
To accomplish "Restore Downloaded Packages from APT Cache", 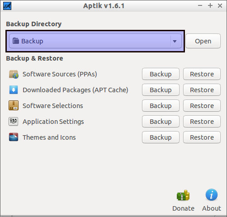I will 202,90.
